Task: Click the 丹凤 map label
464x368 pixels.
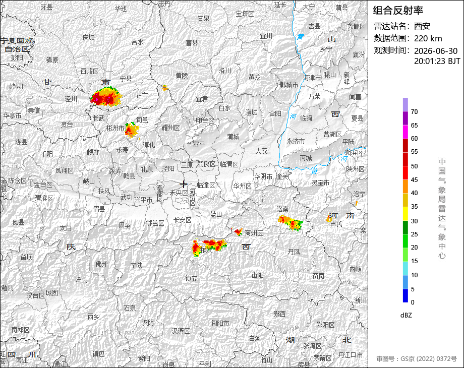Action: point(294,252)
